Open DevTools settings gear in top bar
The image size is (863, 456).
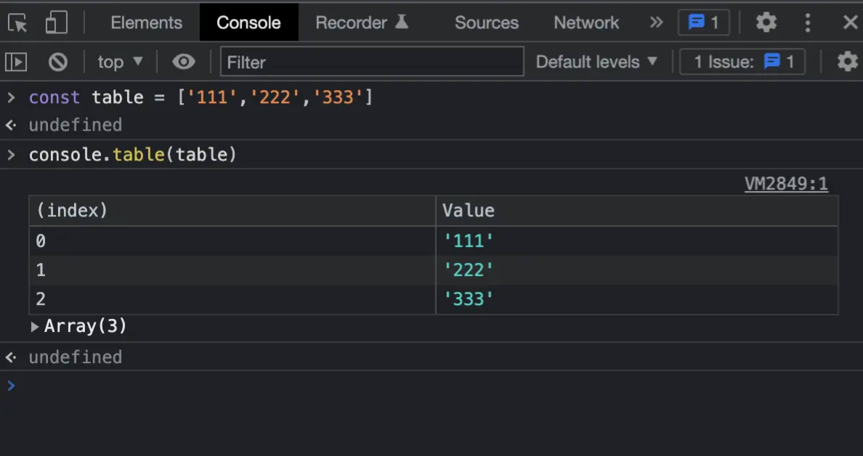[766, 23]
